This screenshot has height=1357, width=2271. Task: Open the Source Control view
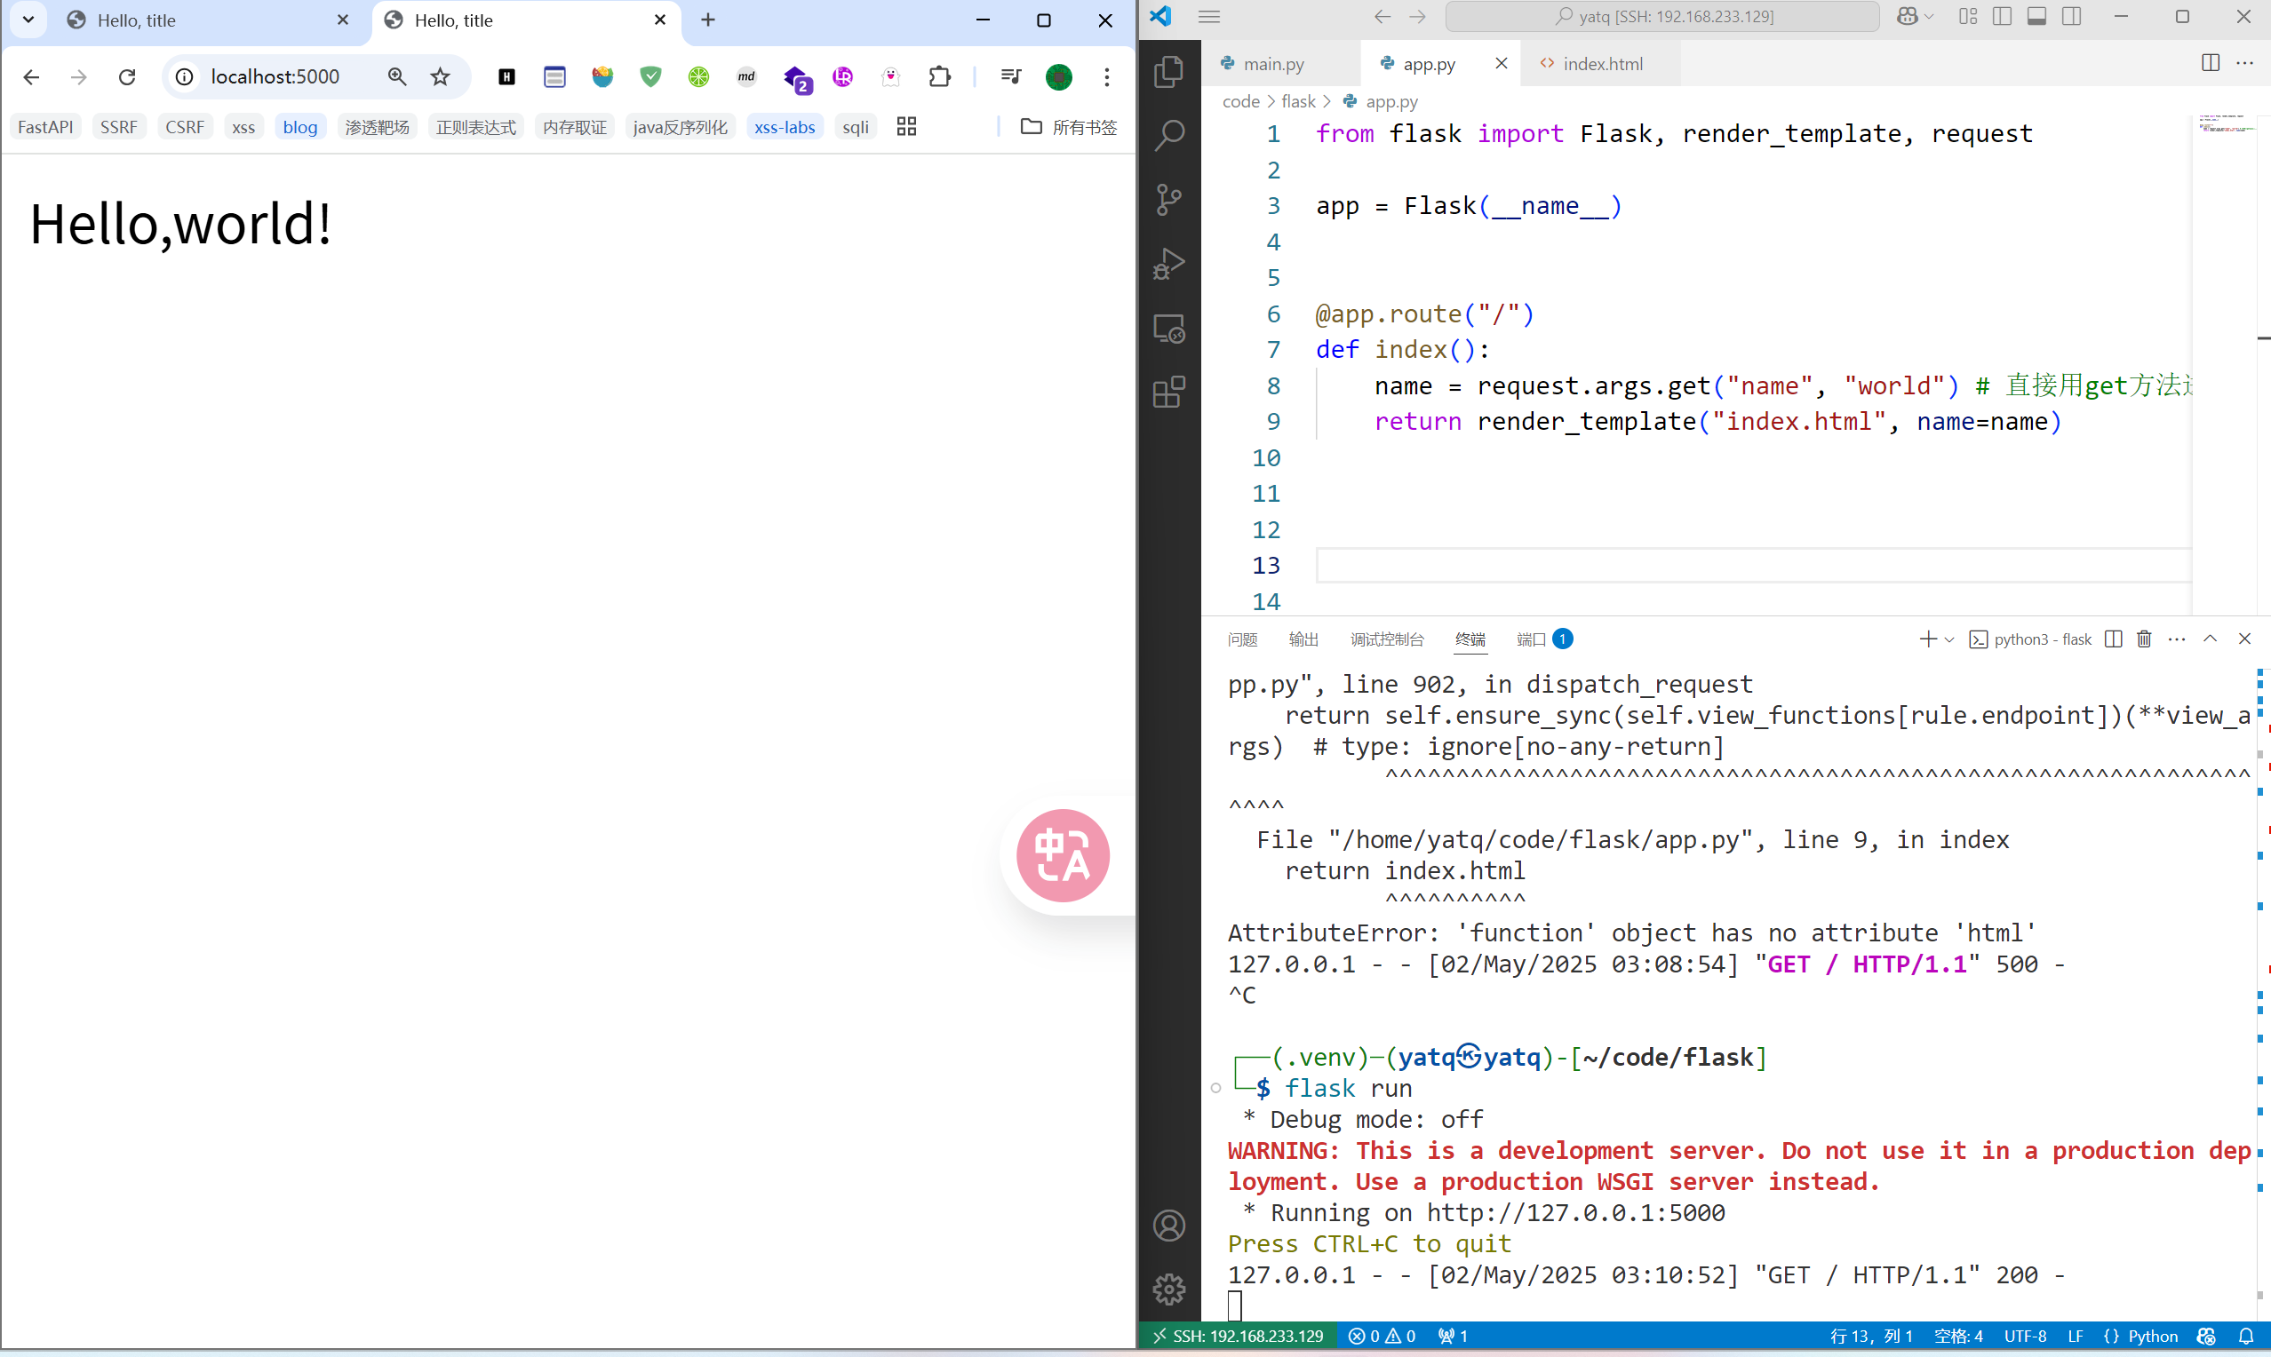[1169, 200]
